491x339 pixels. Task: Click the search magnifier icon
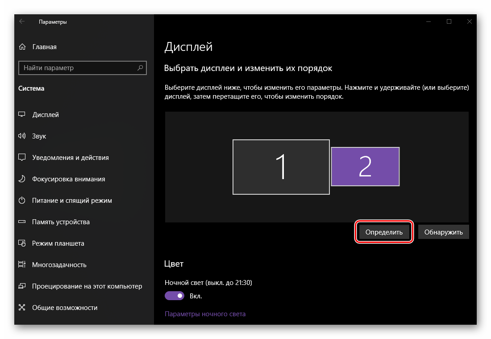[140, 68]
